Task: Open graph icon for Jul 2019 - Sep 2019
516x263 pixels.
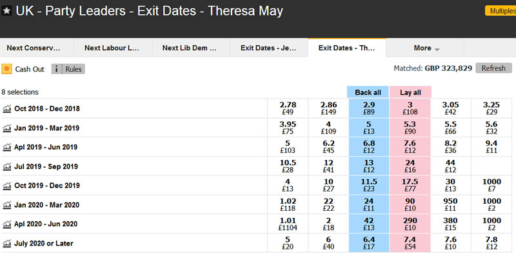Action: pos(7,166)
